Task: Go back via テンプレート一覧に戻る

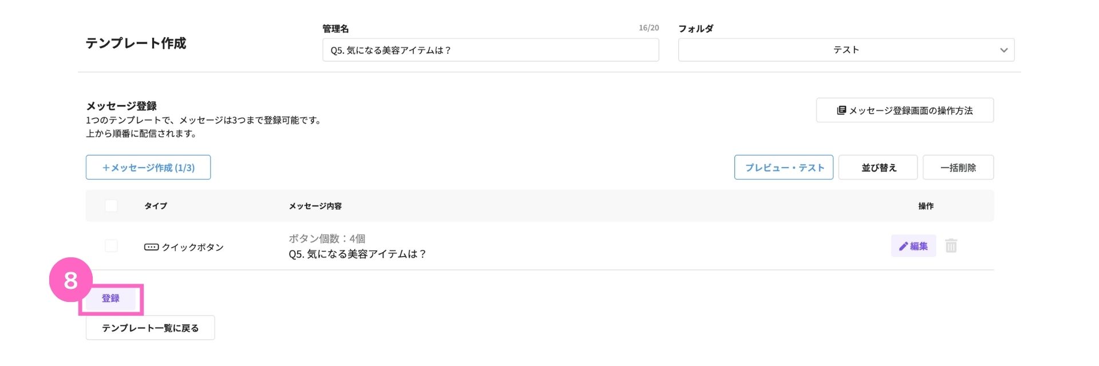Action: (150, 328)
